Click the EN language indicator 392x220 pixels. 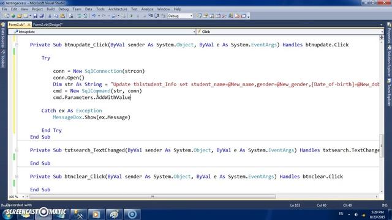click(341, 214)
